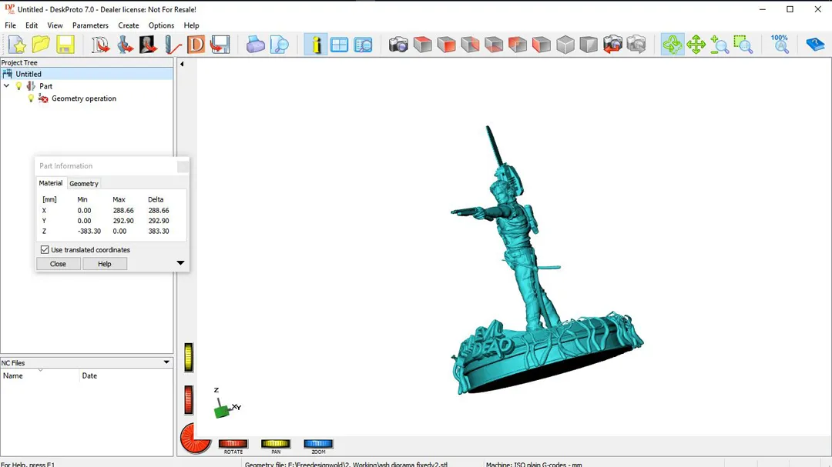This screenshot has width=832, height=467.
Task: Open help with the blue book icon
Action: 815,45
